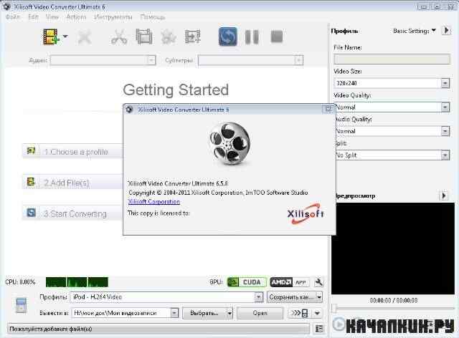Click the Open output folder button
The image size is (459, 338).
click(260, 313)
